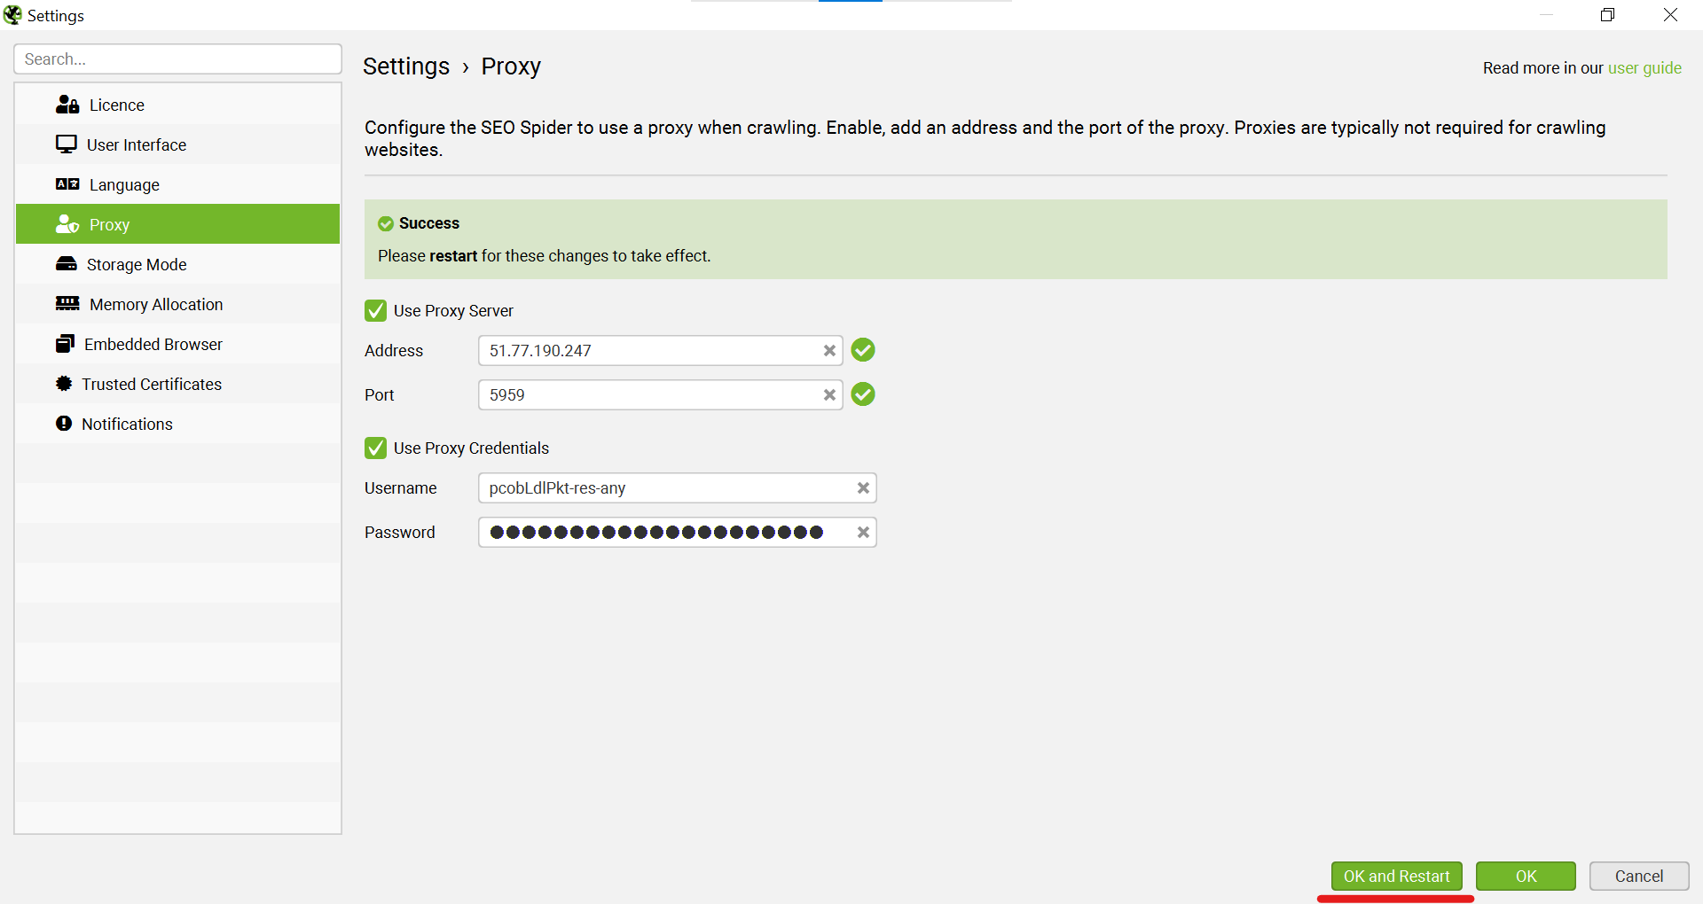Clear the proxy Address field
1703x904 pixels.
point(829,351)
